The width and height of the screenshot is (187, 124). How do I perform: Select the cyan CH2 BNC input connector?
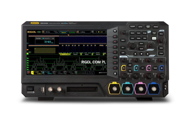tap(128, 89)
